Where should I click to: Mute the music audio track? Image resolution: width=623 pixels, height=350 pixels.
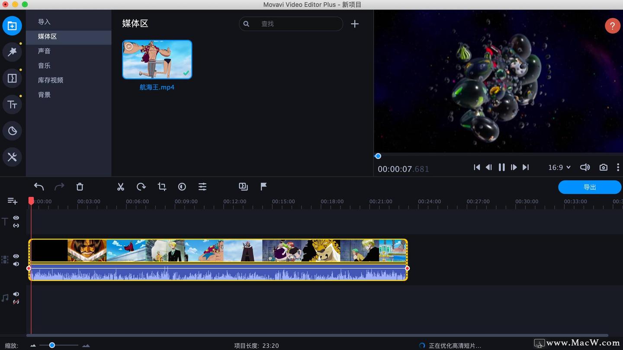click(x=16, y=294)
